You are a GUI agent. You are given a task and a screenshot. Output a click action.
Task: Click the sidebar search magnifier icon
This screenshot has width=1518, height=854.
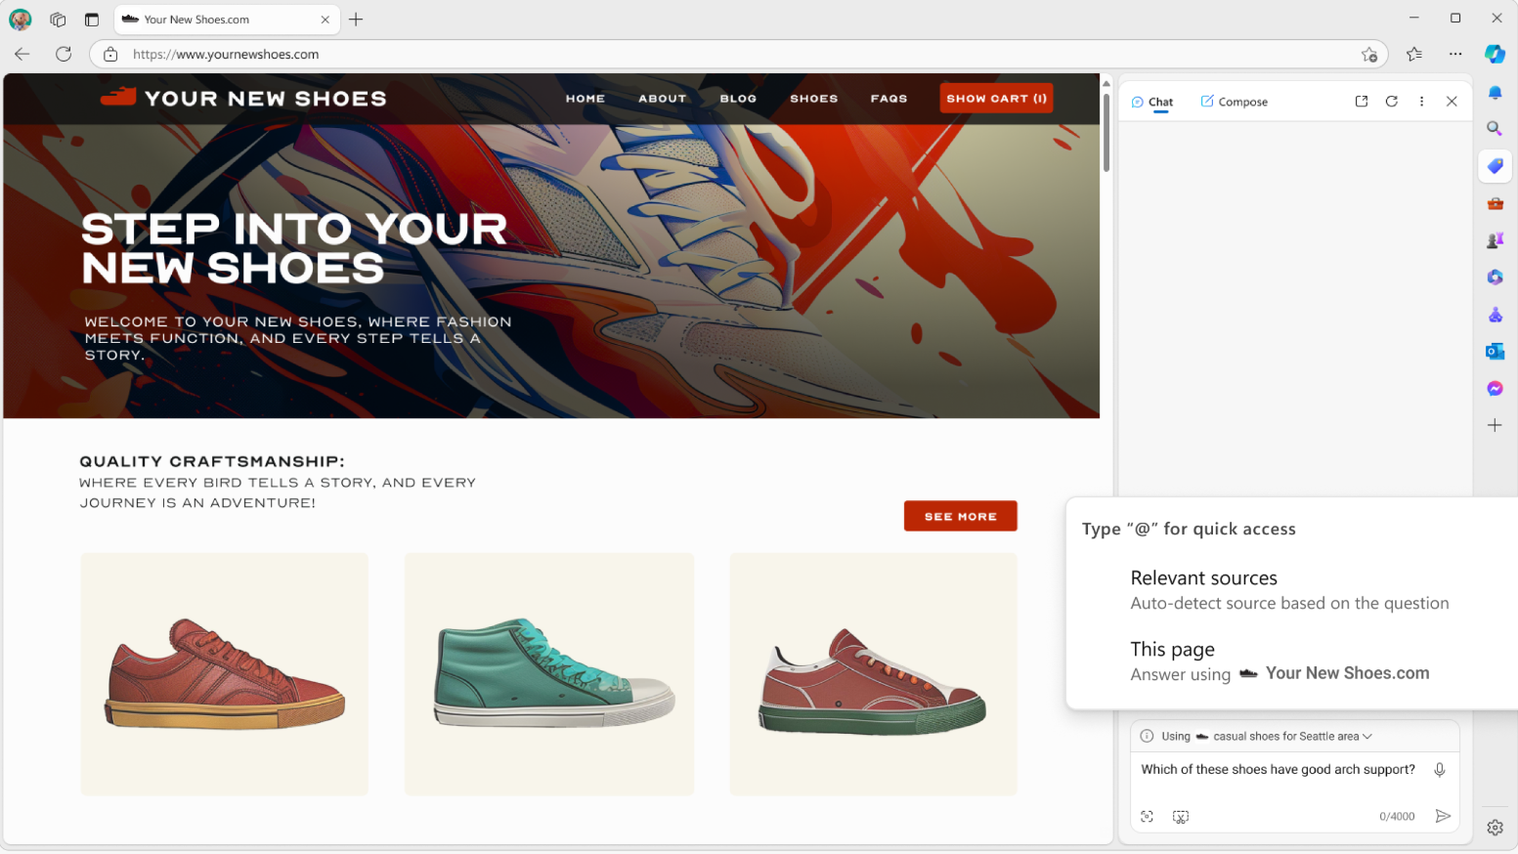pyautogui.click(x=1495, y=128)
